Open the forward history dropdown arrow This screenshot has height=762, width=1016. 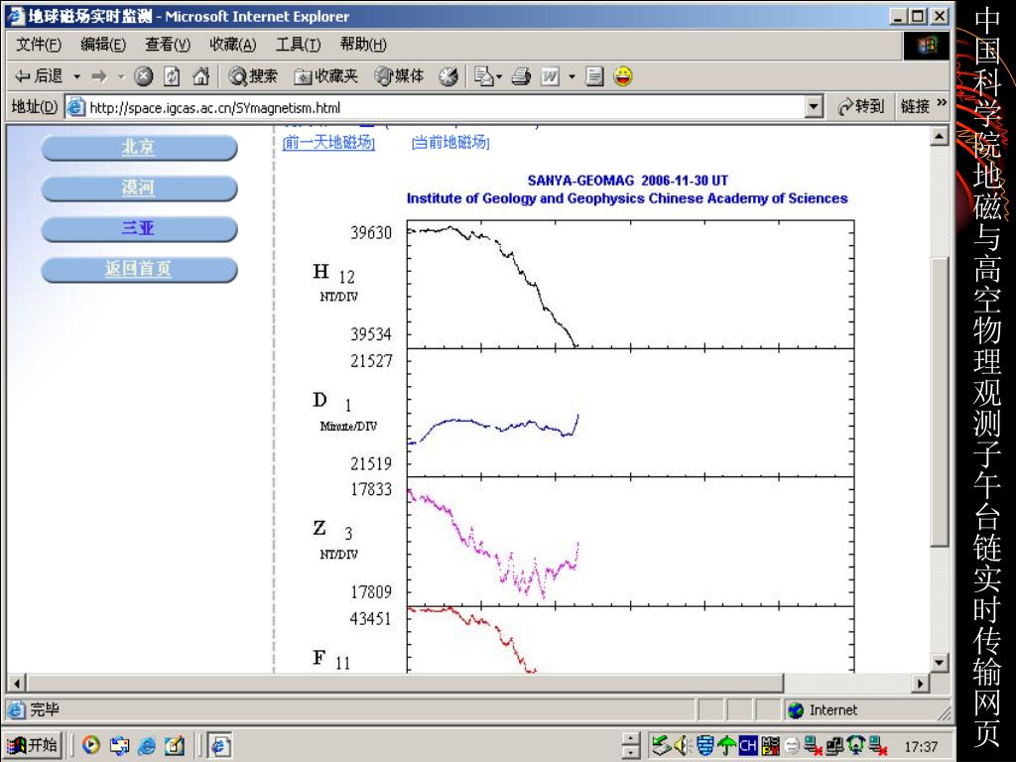click(121, 76)
